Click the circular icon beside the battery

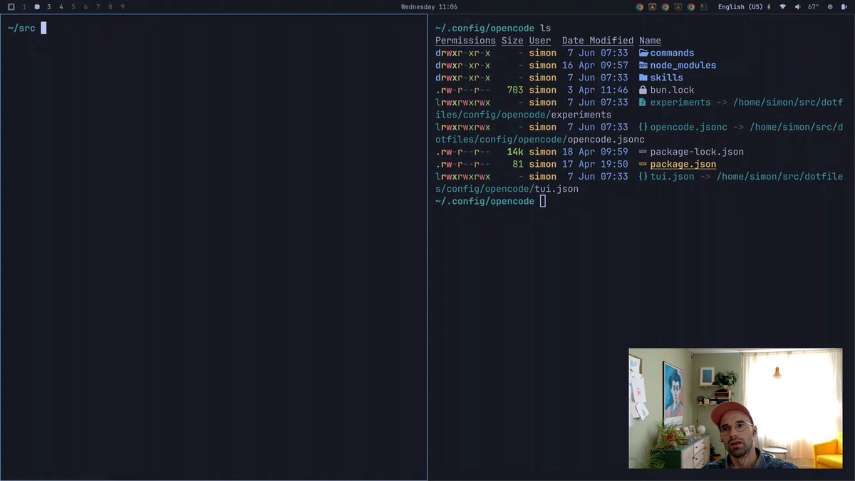[830, 7]
